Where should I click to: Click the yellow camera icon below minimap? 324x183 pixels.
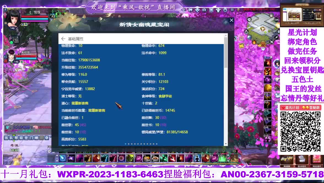click(x=241, y=46)
